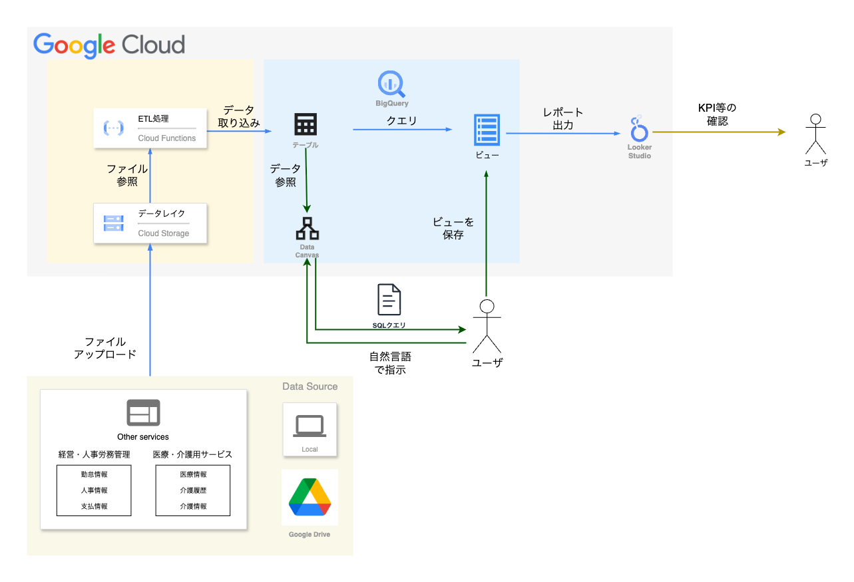The height and width of the screenshot is (582, 854).
Task: Click the 経営・人事労務管理 heading
Action: (94, 454)
